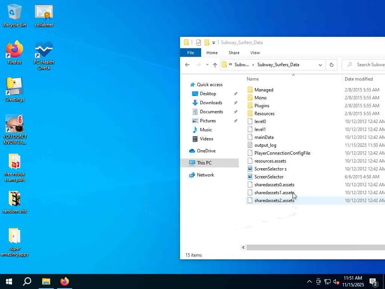Select the sharedassets2.assets file

274,201
